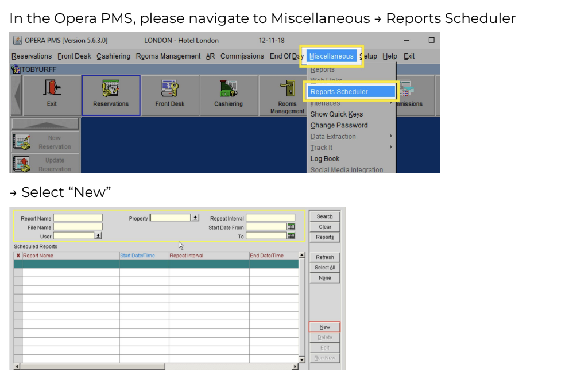Click the sidebar up arrow button

pyautogui.click(x=45, y=124)
